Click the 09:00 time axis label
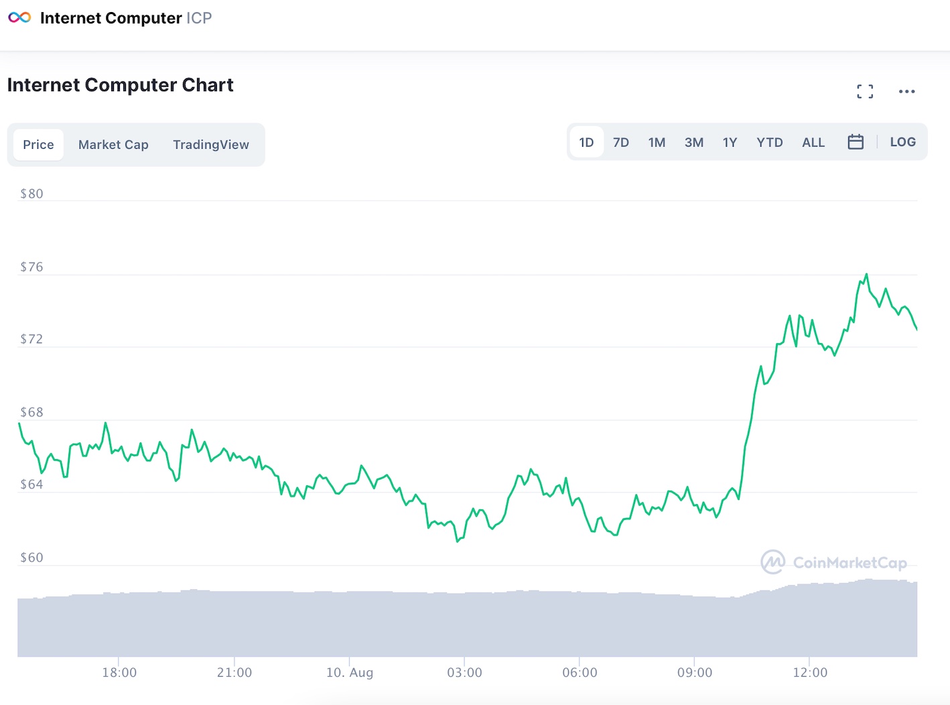This screenshot has height=705, width=950. [x=695, y=672]
